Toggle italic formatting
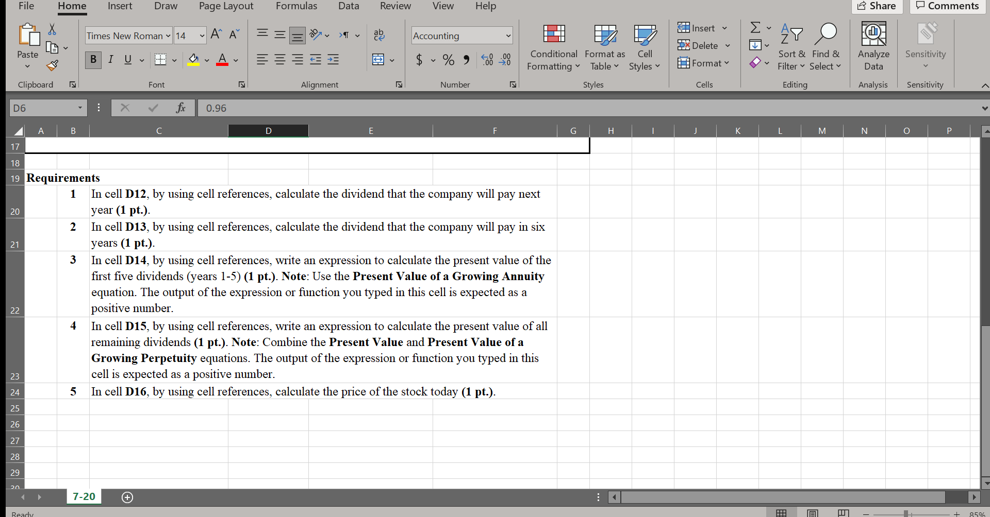 click(x=110, y=60)
